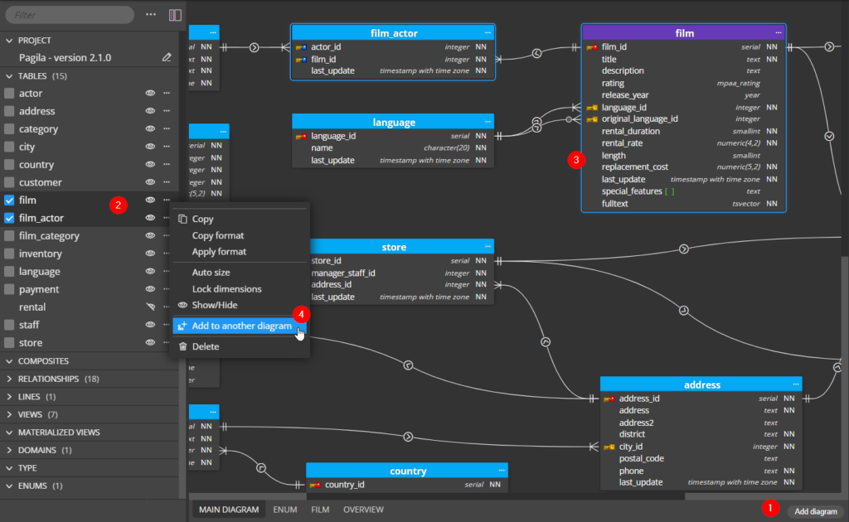Collapse the MATERIALIZED VIEWS section
This screenshot has height=522, width=849.
(9, 433)
